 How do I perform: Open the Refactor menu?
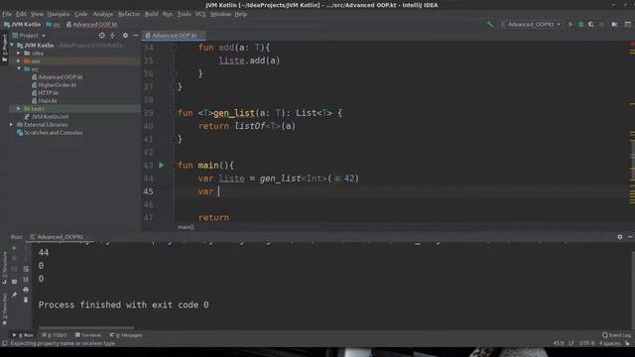pyautogui.click(x=129, y=14)
